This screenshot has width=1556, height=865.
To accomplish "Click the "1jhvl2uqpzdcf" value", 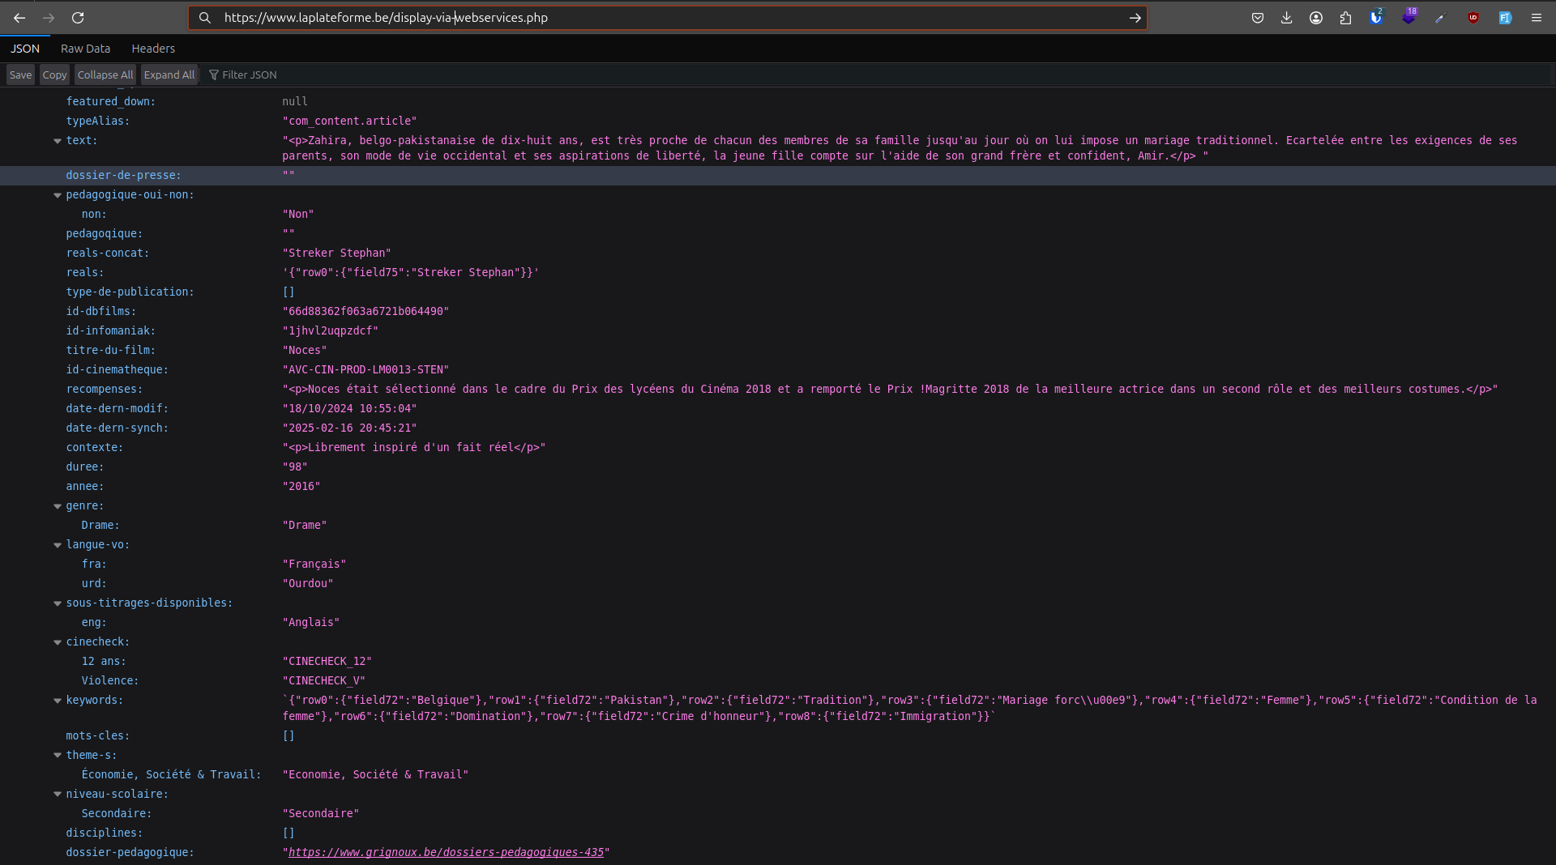I will [x=330, y=330].
